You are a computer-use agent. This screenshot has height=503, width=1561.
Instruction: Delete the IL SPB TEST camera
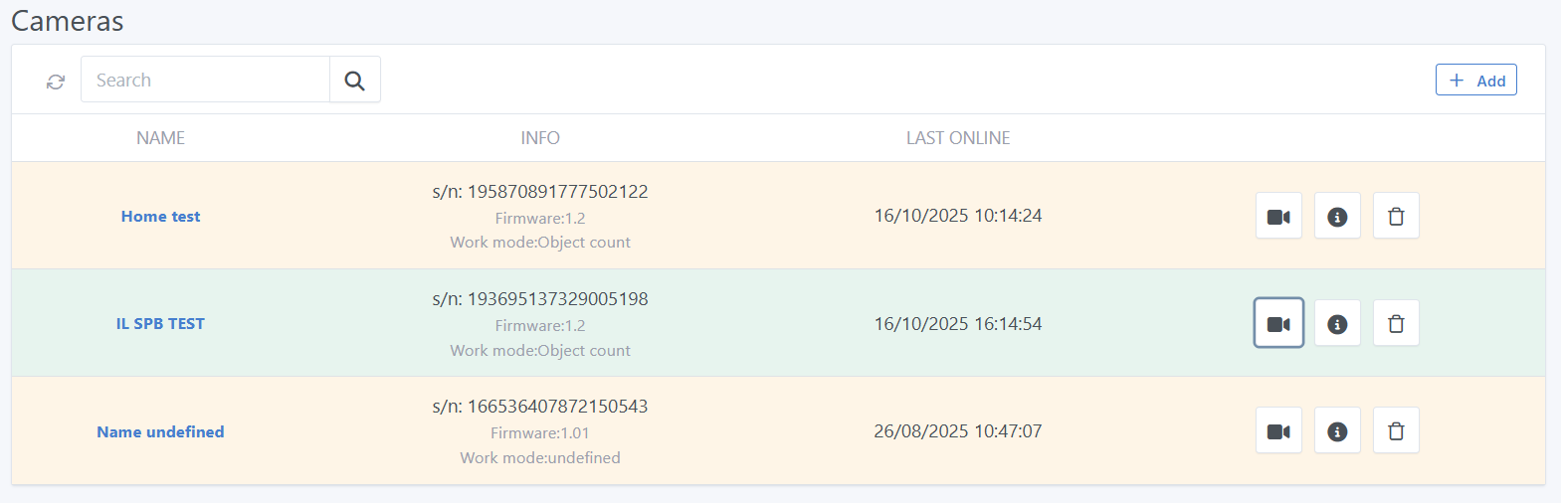[1396, 324]
